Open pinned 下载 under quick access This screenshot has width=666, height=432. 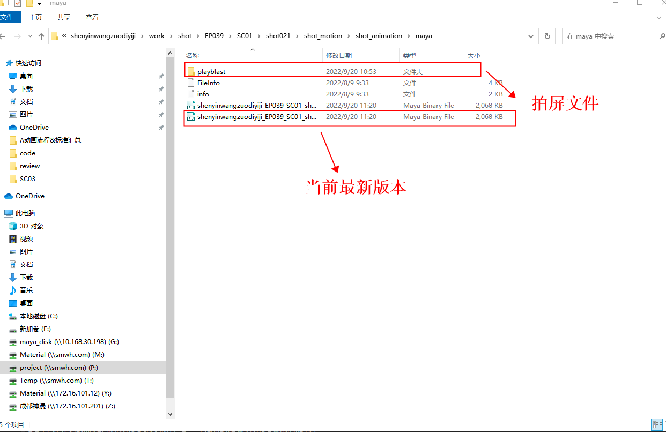26,88
